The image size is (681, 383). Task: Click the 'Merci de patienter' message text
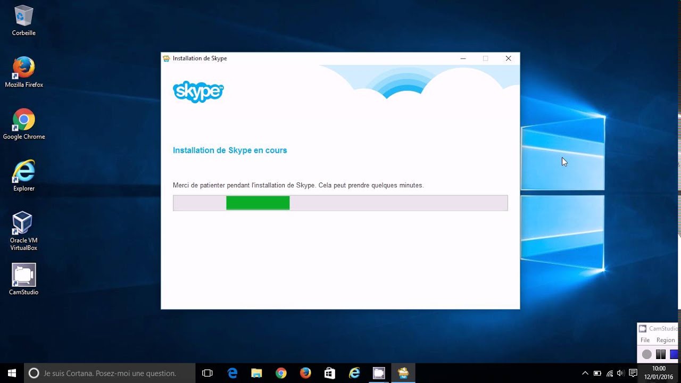298,185
